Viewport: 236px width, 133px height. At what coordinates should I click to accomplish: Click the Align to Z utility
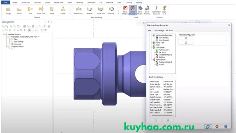tap(164, 10)
